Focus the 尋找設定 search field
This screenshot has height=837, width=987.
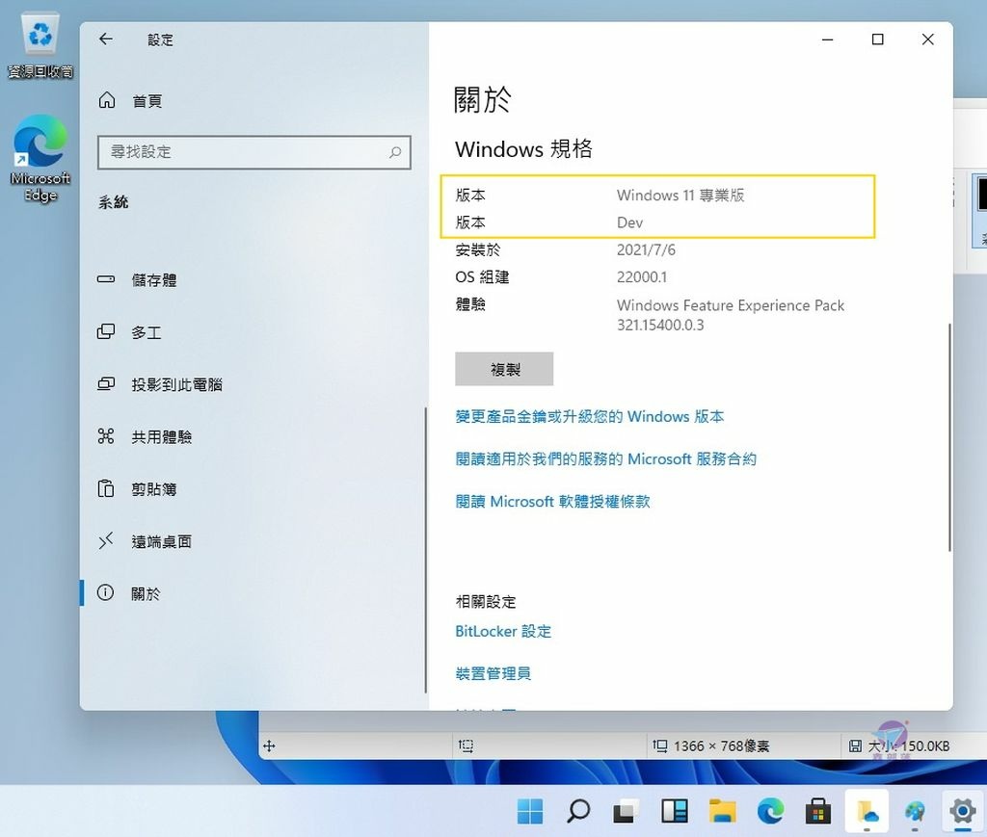[254, 152]
